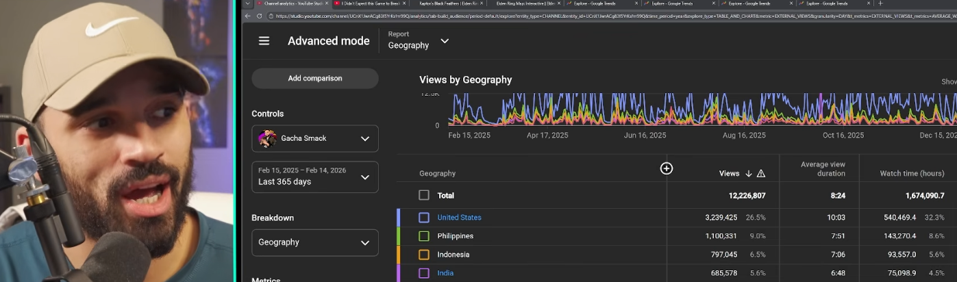Click the United States average duration 10:03

tap(836, 218)
